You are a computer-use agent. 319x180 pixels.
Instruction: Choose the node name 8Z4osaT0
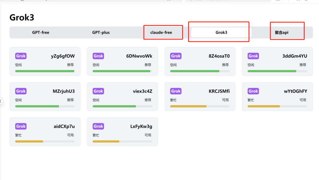coord(219,56)
